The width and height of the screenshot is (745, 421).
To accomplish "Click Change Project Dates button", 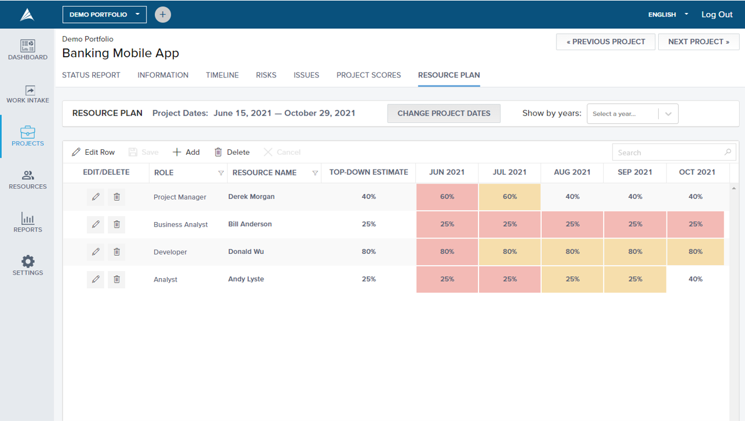I will tap(444, 113).
